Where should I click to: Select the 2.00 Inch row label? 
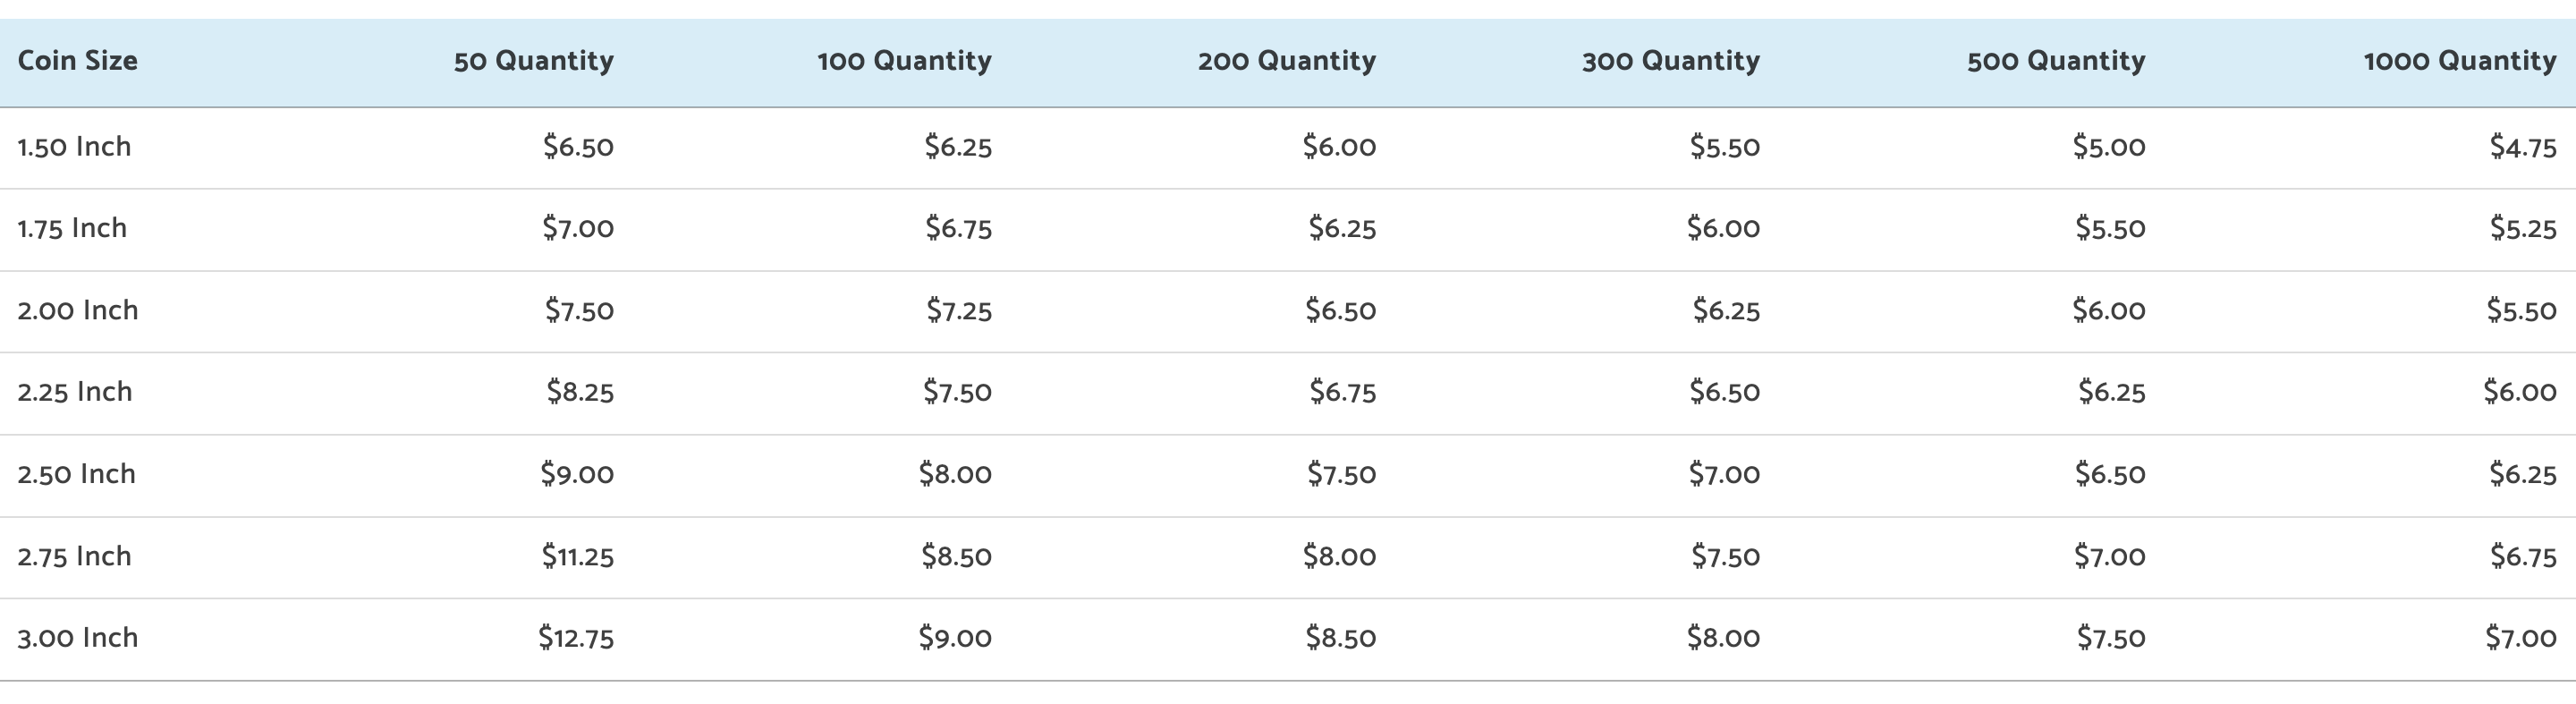(x=77, y=311)
